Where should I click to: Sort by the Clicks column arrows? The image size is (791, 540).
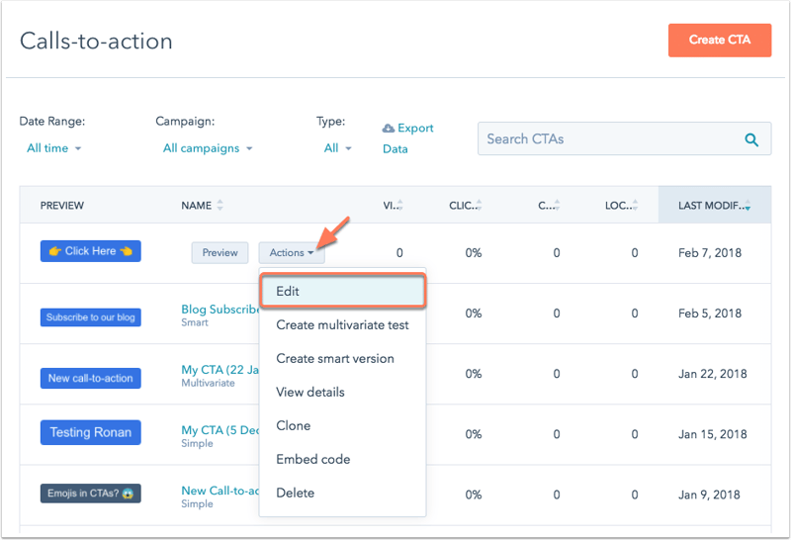click(x=479, y=205)
